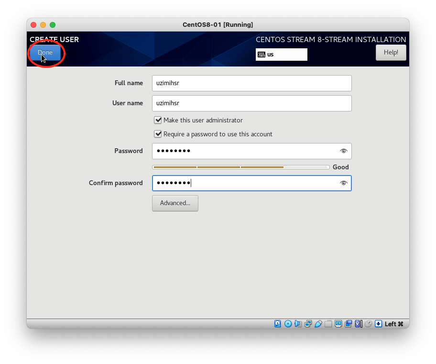Open the Help! button
Viewport: 436px width, 364px height.
click(391, 53)
